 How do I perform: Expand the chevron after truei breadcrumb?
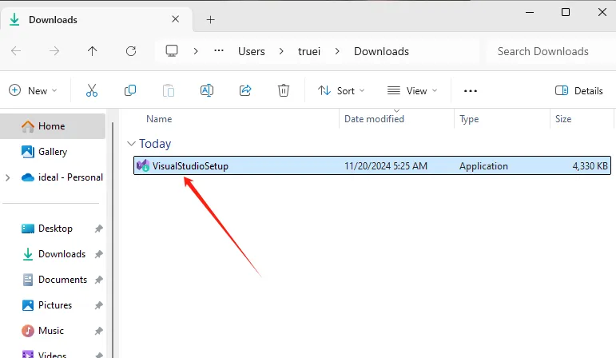pos(337,51)
